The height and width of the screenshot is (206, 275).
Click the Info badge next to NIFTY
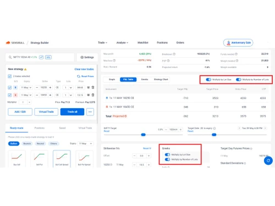[x=48, y=57]
